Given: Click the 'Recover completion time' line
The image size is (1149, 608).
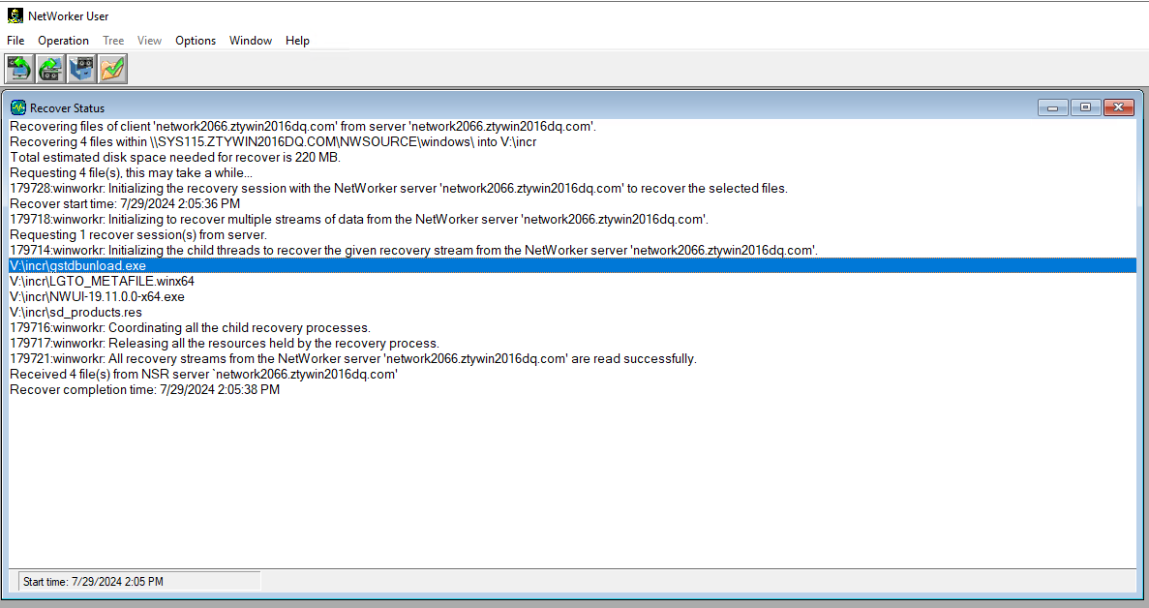Looking at the screenshot, I should click(145, 389).
